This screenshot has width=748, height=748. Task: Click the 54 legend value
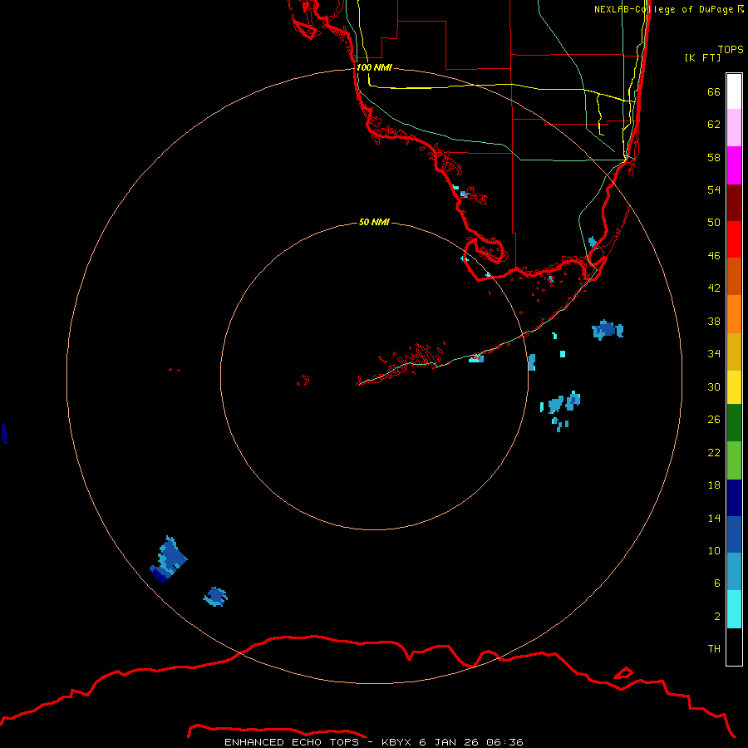[x=714, y=189]
